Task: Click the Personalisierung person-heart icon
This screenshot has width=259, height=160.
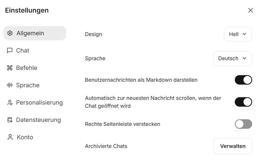Action: [10, 102]
